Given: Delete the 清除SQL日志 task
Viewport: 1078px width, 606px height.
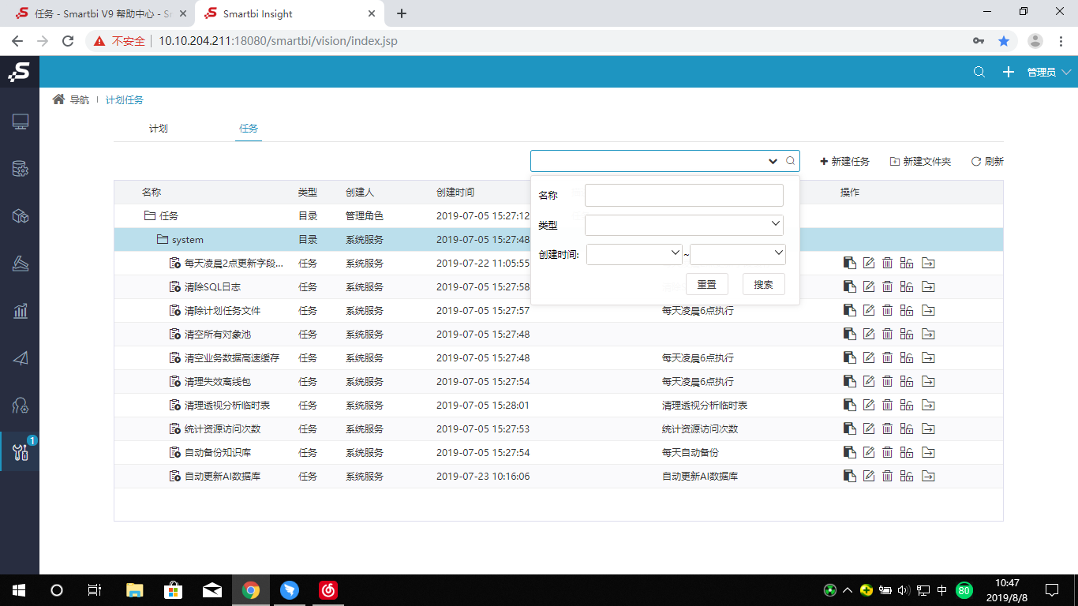Looking at the screenshot, I should point(887,286).
